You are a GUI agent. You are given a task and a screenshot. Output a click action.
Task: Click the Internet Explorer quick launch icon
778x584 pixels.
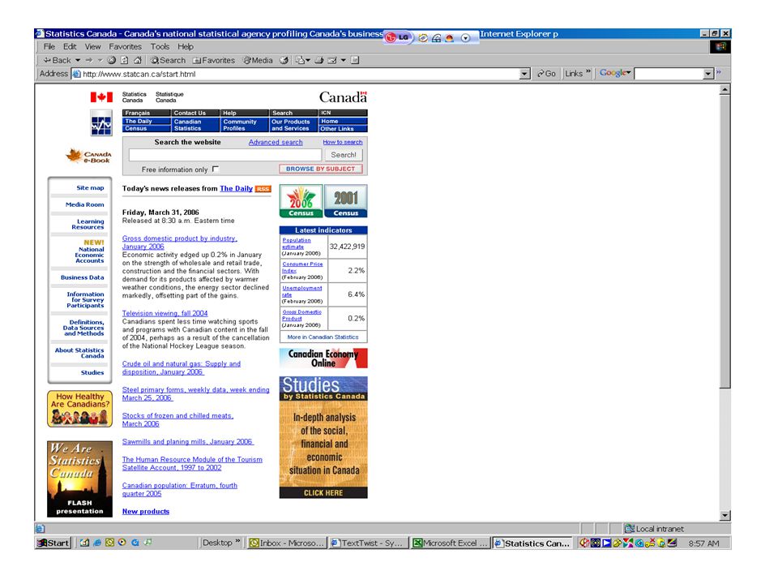point(96,543)
